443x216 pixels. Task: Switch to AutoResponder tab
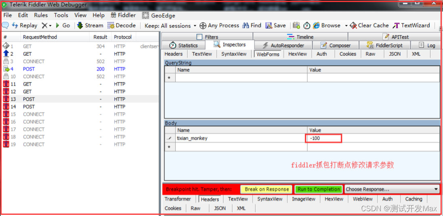click(283, 45)
